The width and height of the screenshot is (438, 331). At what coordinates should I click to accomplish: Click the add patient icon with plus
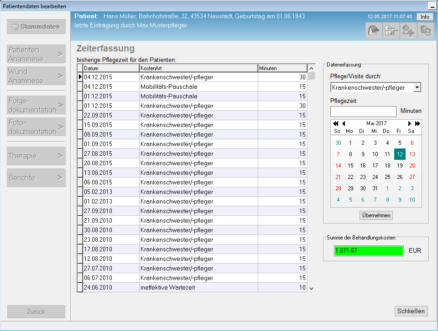pyautogui.click(x=408, y=31)
